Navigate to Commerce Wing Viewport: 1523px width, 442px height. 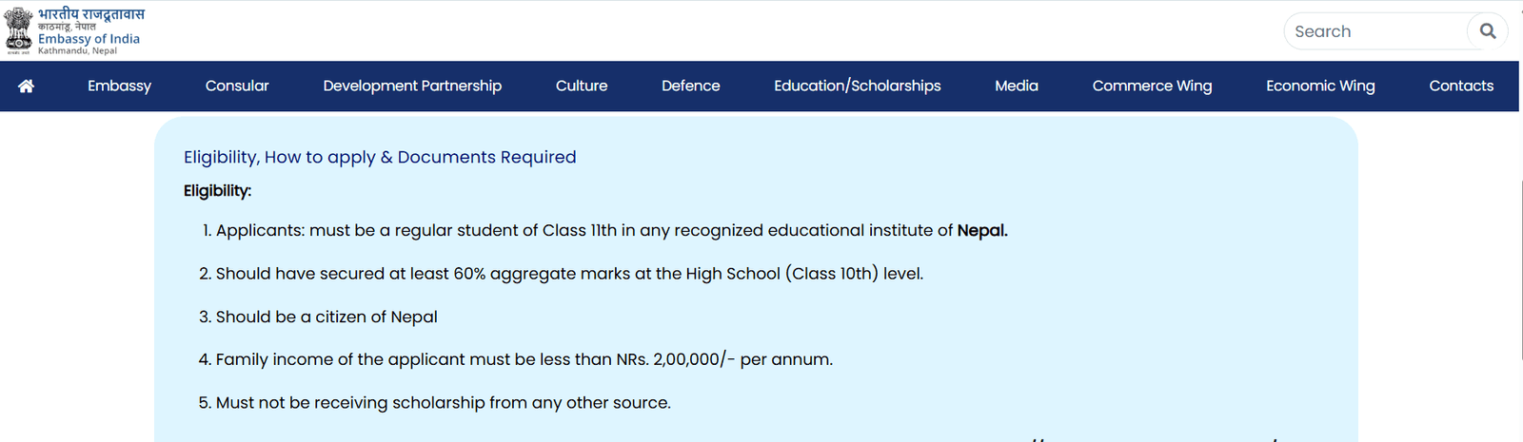(1152, 86)
